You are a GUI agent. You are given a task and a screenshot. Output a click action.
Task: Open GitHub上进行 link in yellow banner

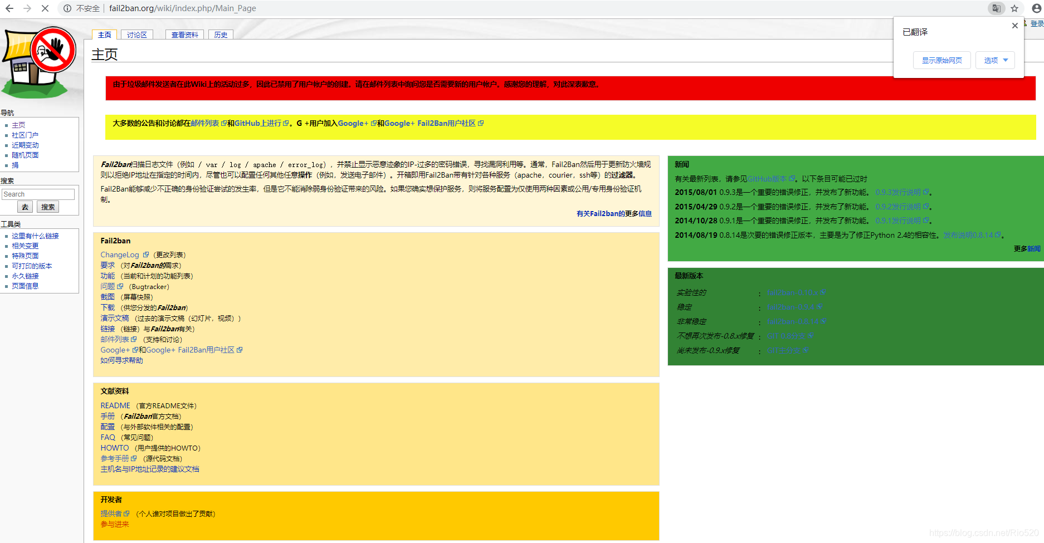click(x=261, y=123)
